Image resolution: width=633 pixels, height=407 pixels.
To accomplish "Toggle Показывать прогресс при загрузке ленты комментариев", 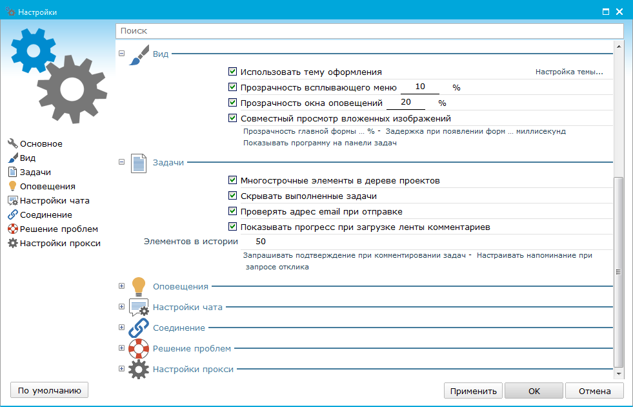I will (x=232, y=226).
